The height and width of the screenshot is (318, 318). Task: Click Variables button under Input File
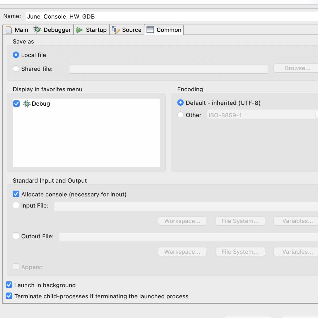pos(296,221)
